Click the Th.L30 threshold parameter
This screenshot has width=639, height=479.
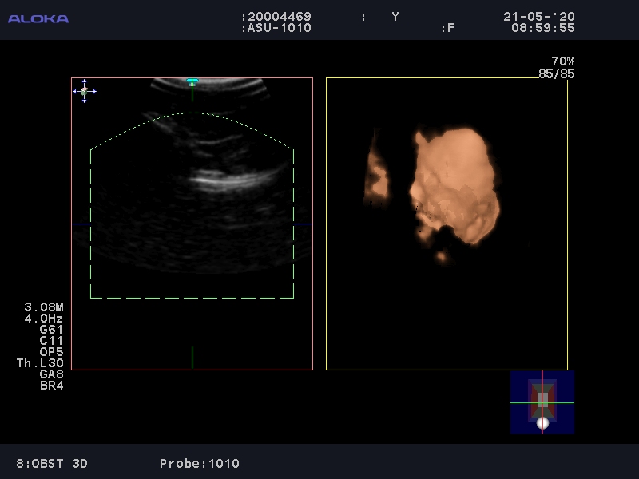pos(40,363)
